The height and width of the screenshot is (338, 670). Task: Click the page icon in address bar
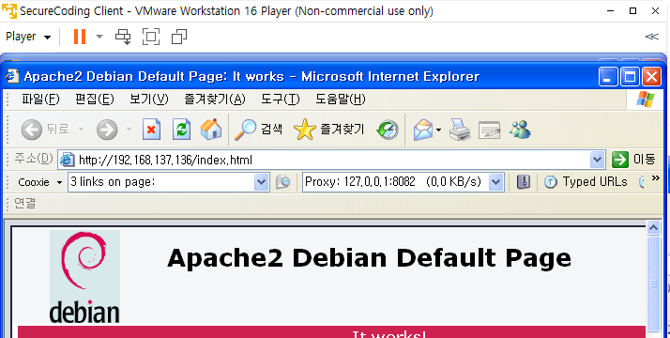pyautogui.click(x=67, y=160)
